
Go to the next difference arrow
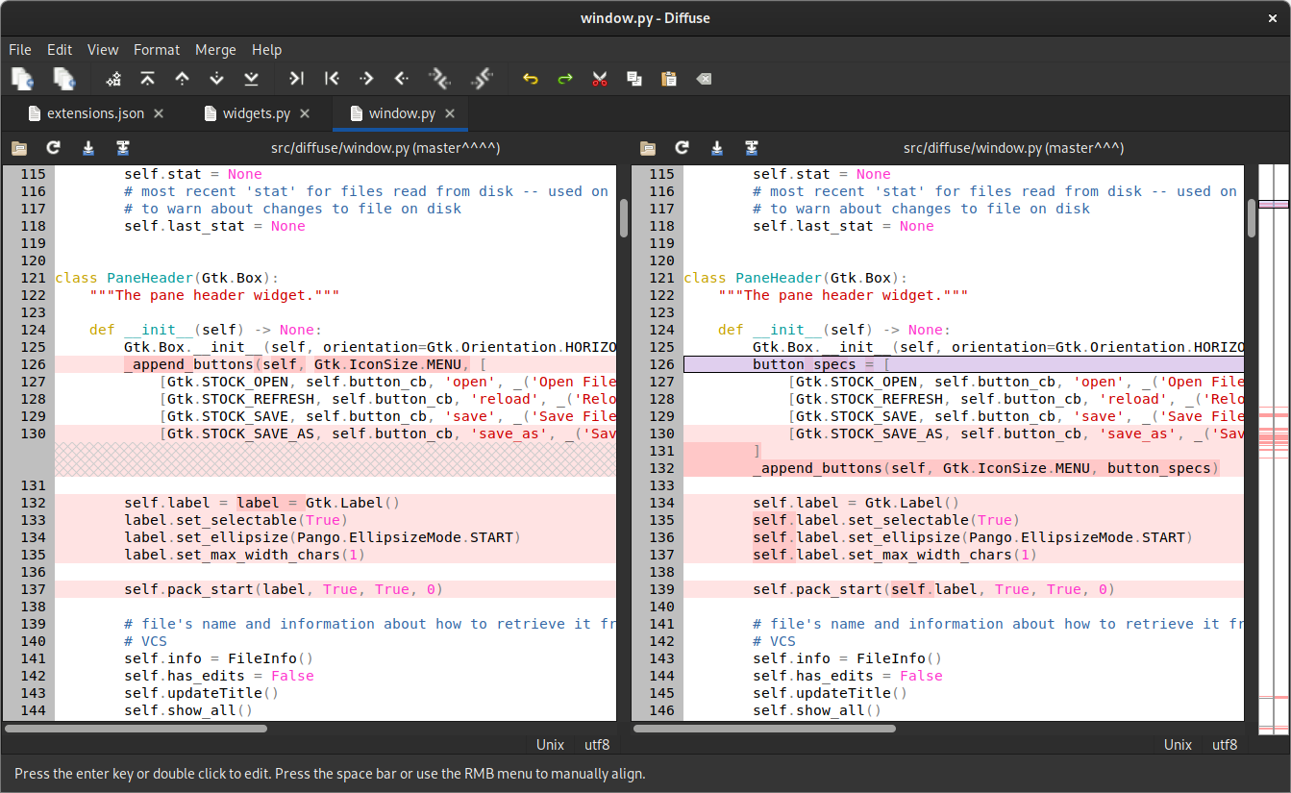[x=216, y=79]
